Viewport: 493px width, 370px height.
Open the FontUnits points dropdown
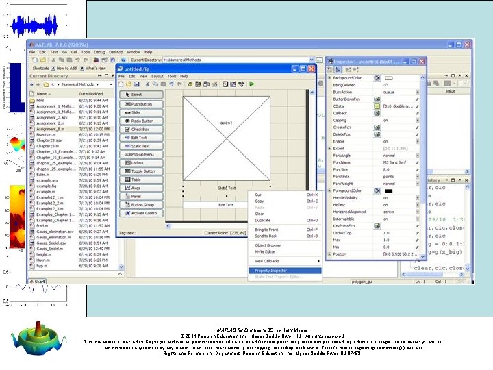point(418,177)
